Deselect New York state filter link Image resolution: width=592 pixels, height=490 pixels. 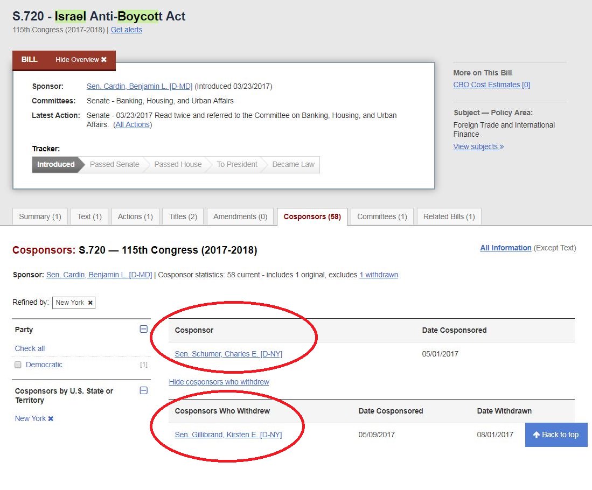[x=34, y=418]
